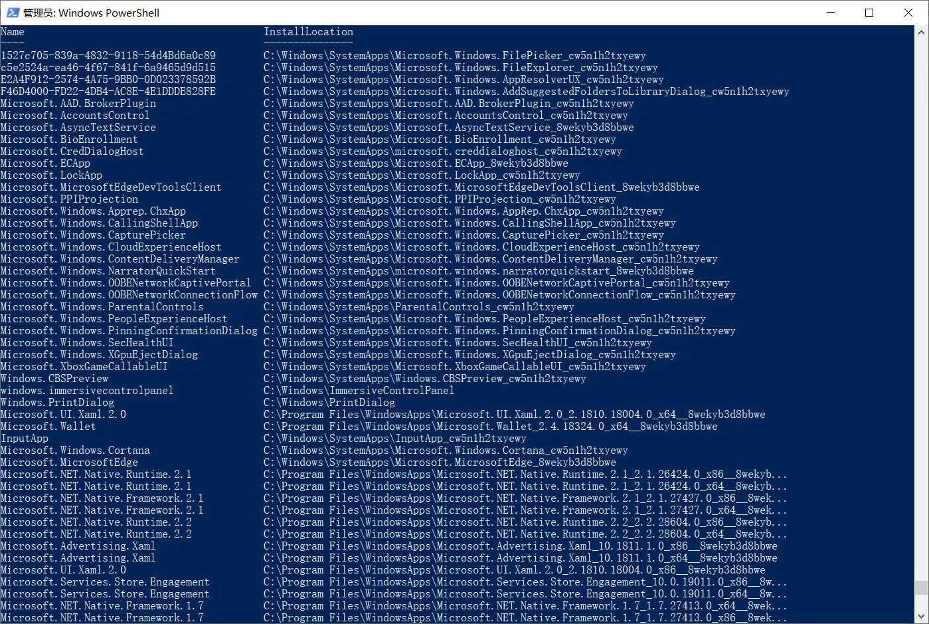The height and width of the screenshot is (624, 929).
Task: Click the Microsoft.PPIProjection name entry
Action: pyautogui.click(x=69, y=199)
